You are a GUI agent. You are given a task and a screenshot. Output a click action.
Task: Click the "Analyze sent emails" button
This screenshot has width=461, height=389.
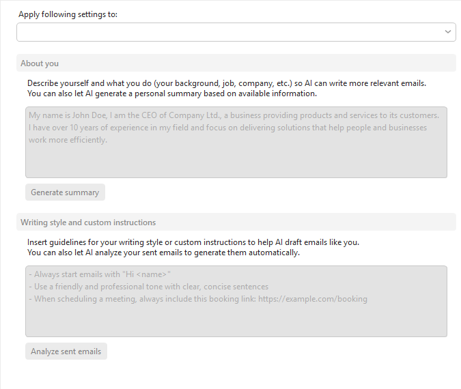click(66, 351)
